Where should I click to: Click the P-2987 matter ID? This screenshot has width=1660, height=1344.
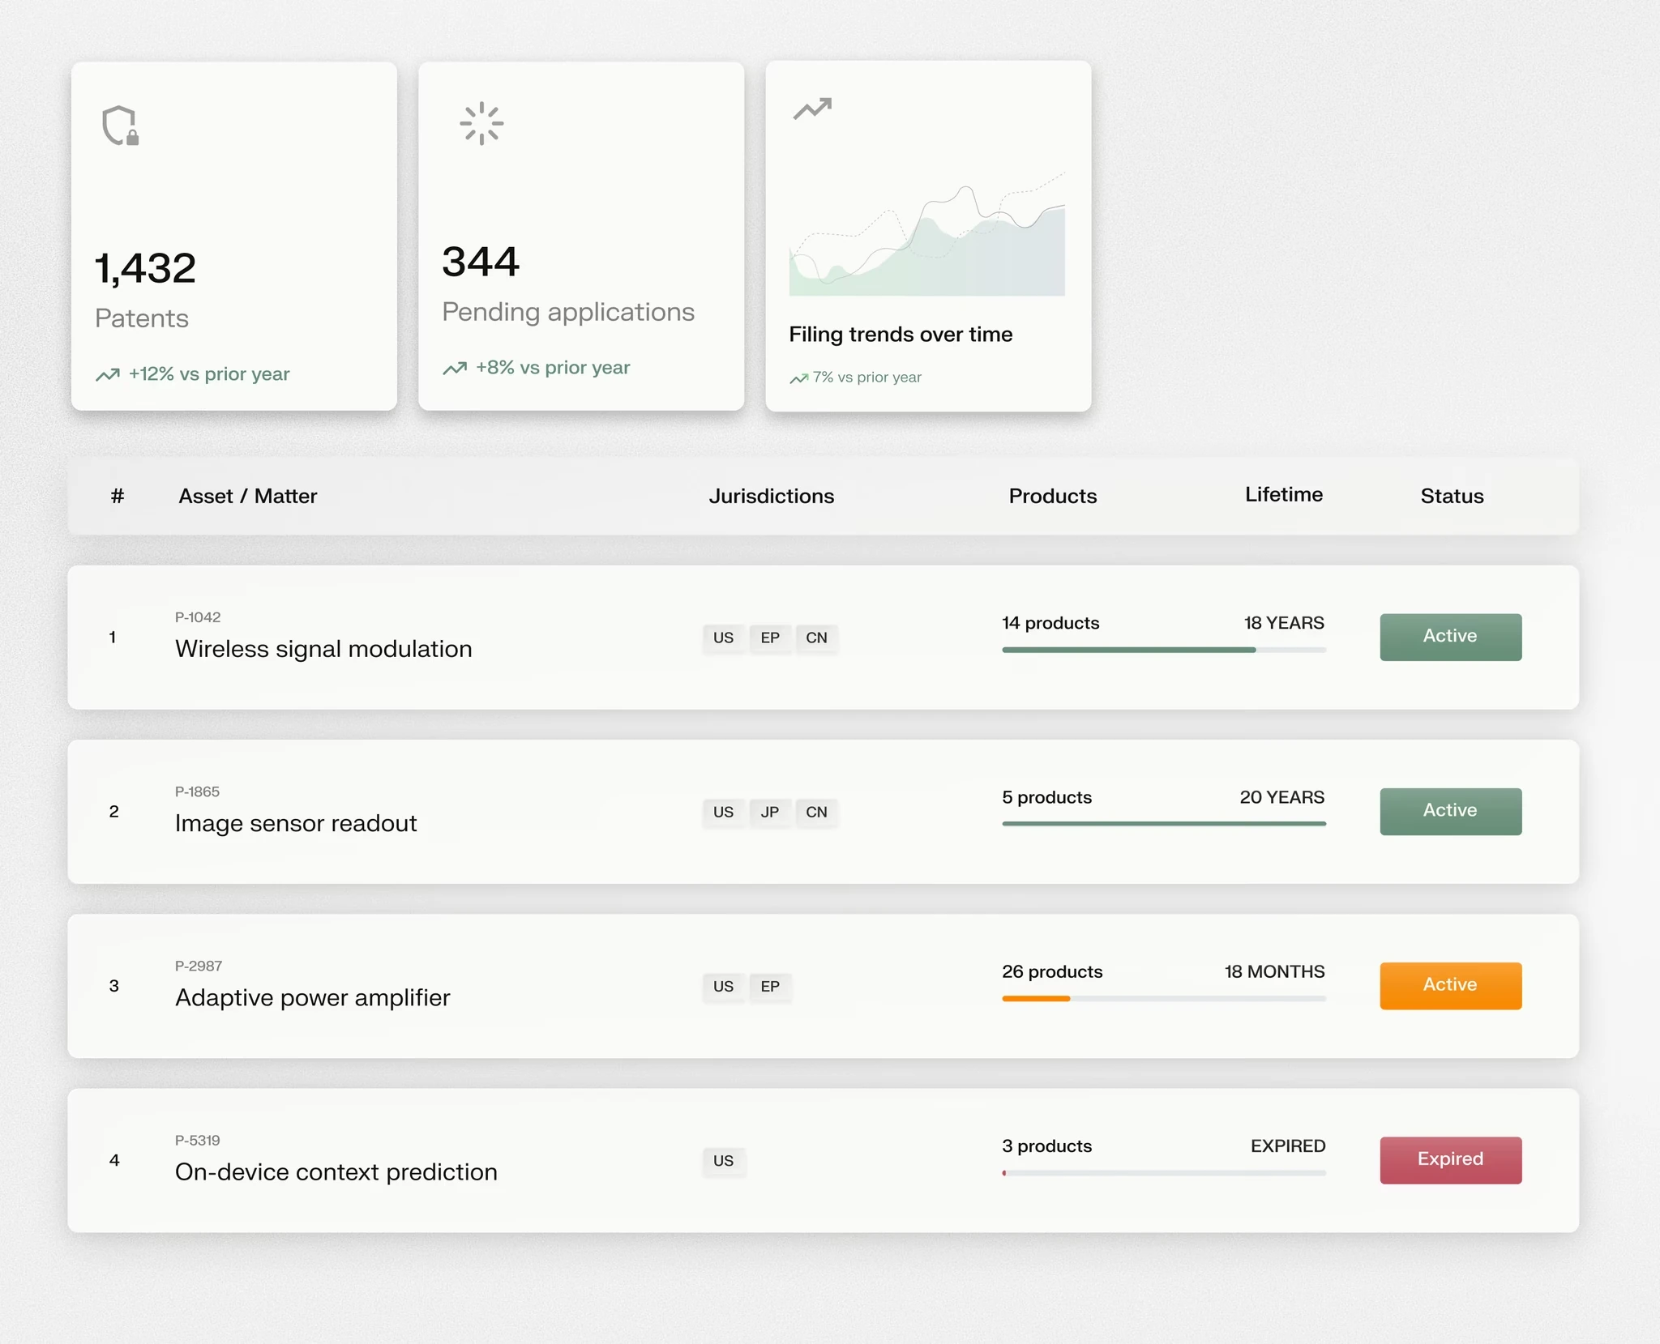click(199, 966)
